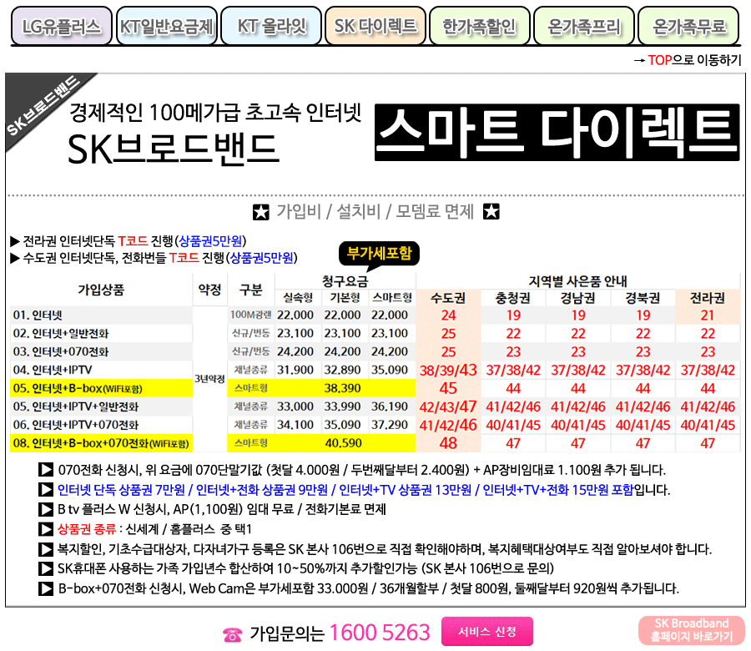Switch to the KT일반요금제 tab
Image resolution: width=751 pixels, height=651 pixels.
(x=165, y=27)
